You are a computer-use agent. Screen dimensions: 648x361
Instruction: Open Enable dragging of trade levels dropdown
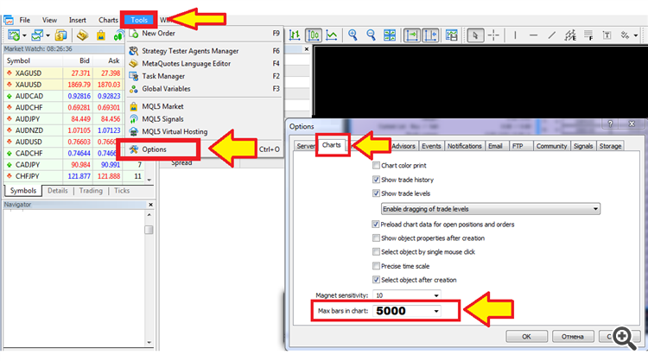click(x=491, y=209)
